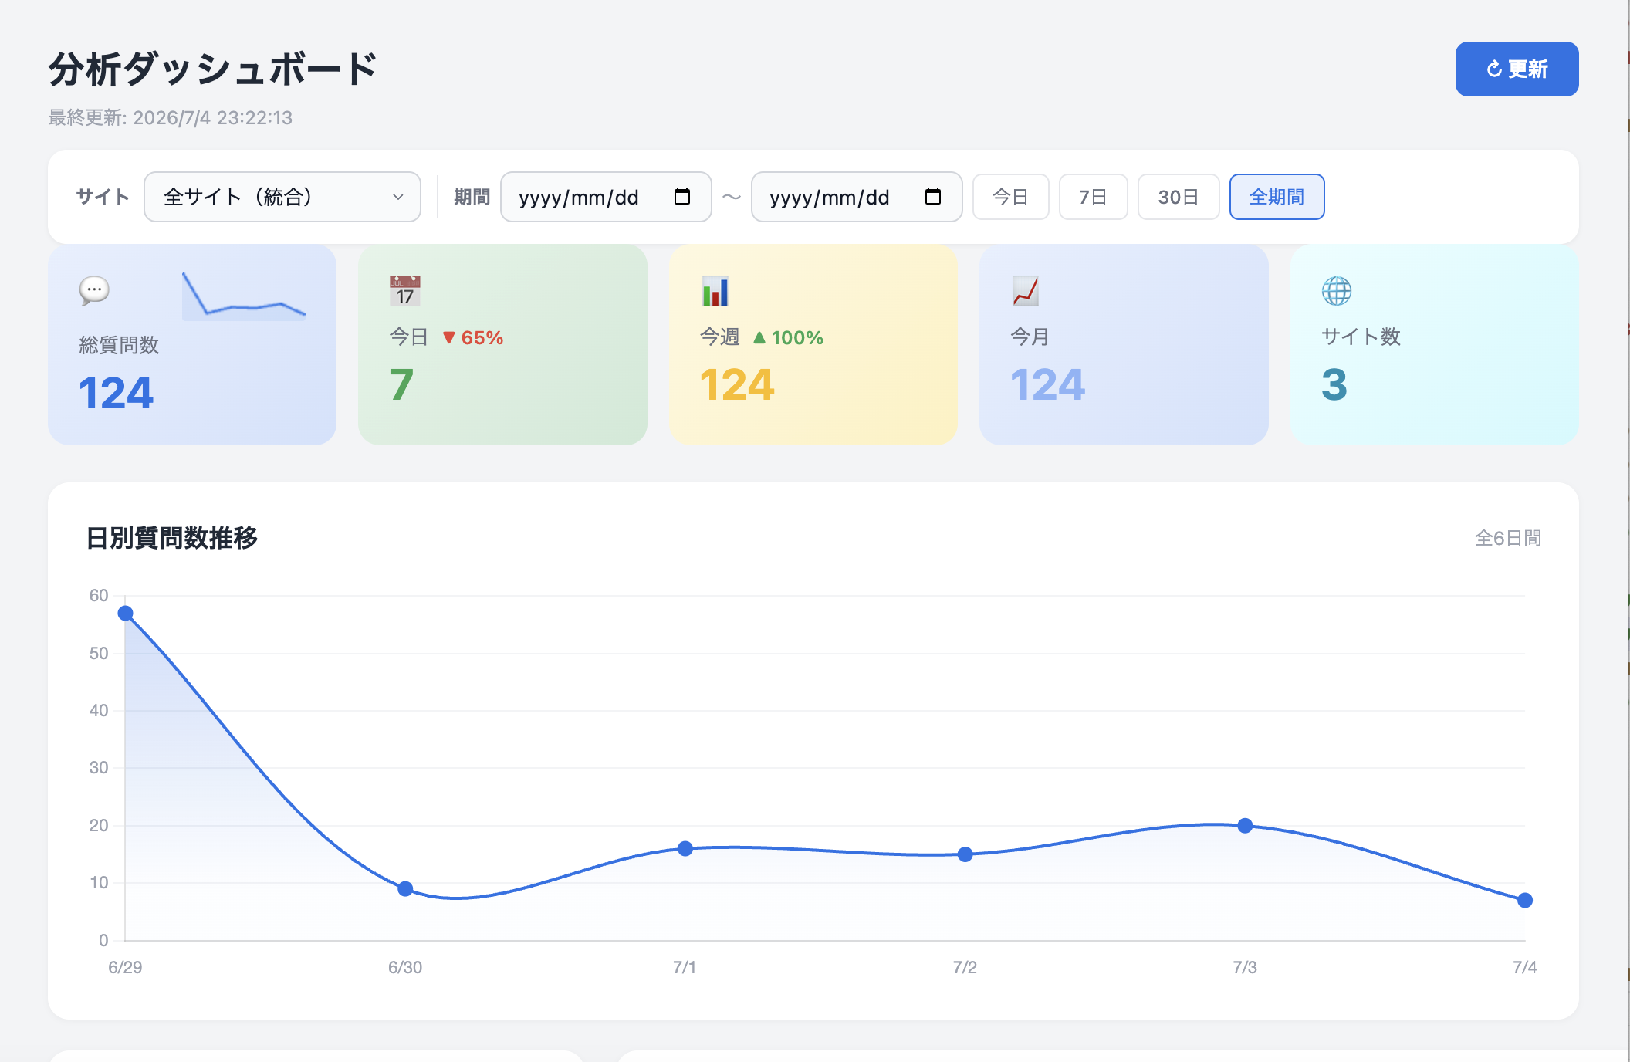Click the bar chart icon on 今週 card

715,291
